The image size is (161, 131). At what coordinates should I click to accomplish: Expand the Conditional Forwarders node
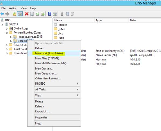[7, 53]
